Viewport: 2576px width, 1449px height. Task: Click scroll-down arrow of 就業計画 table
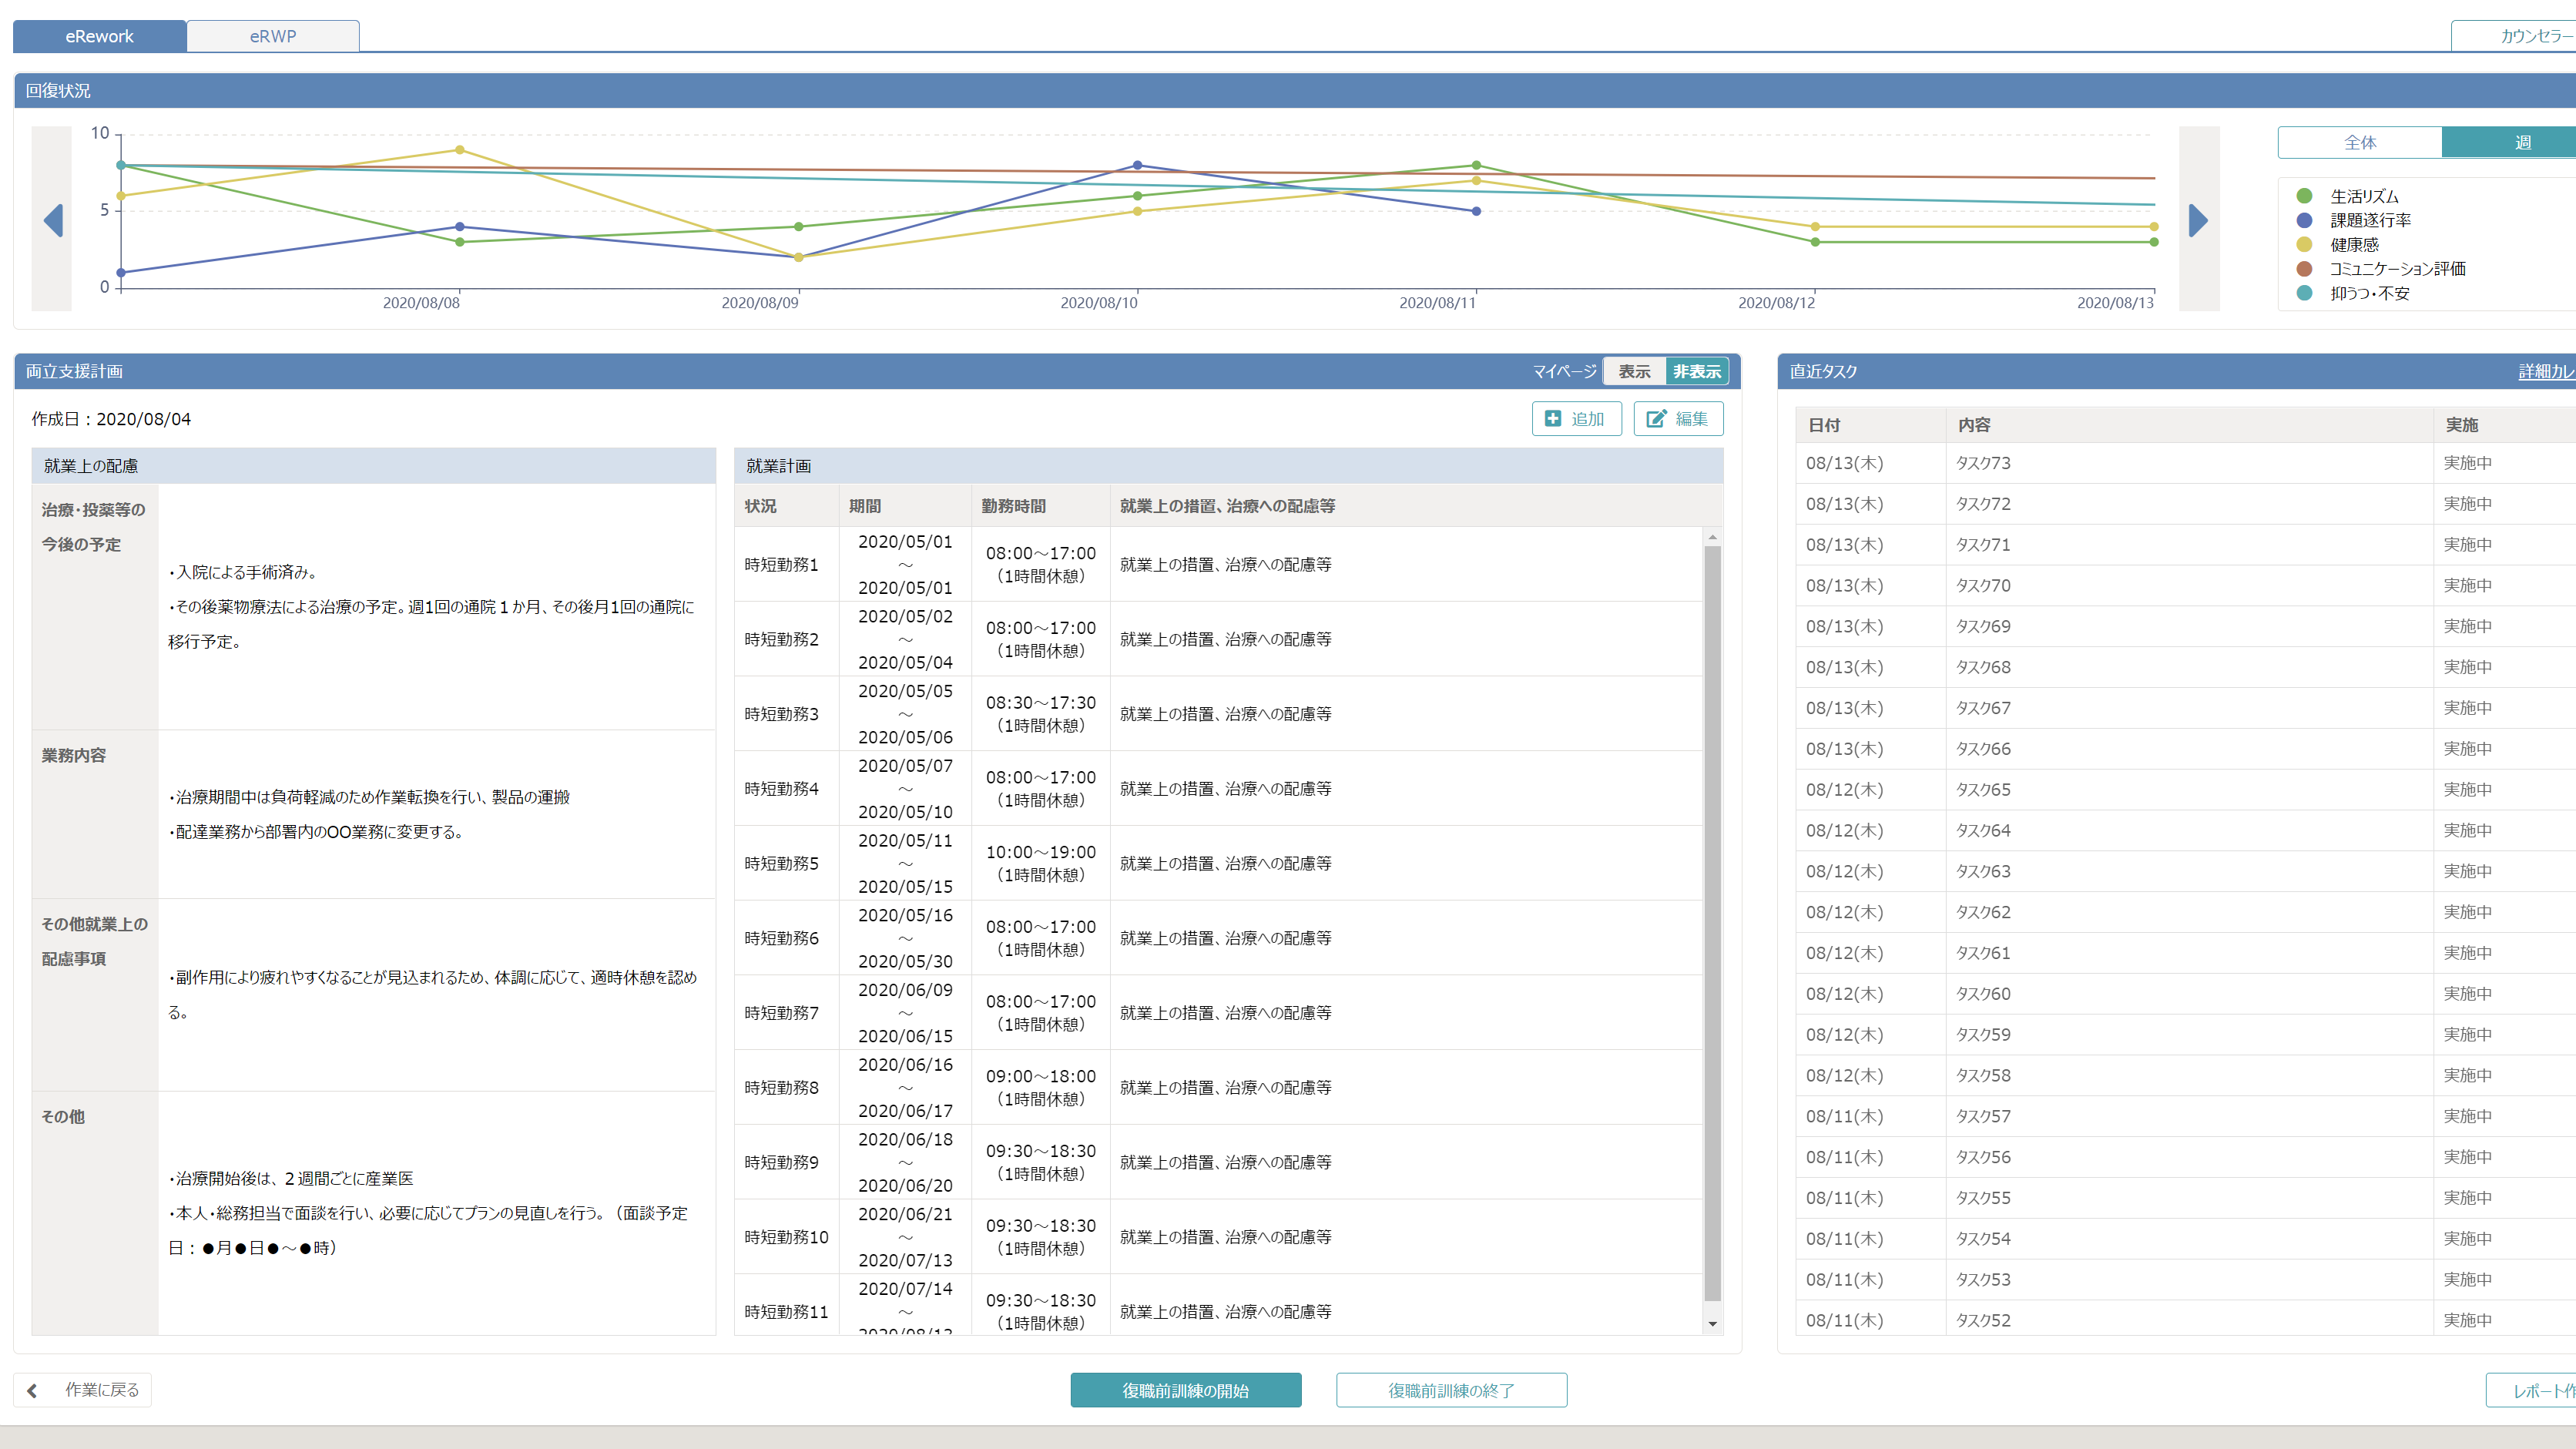tap(1712, 1324)
